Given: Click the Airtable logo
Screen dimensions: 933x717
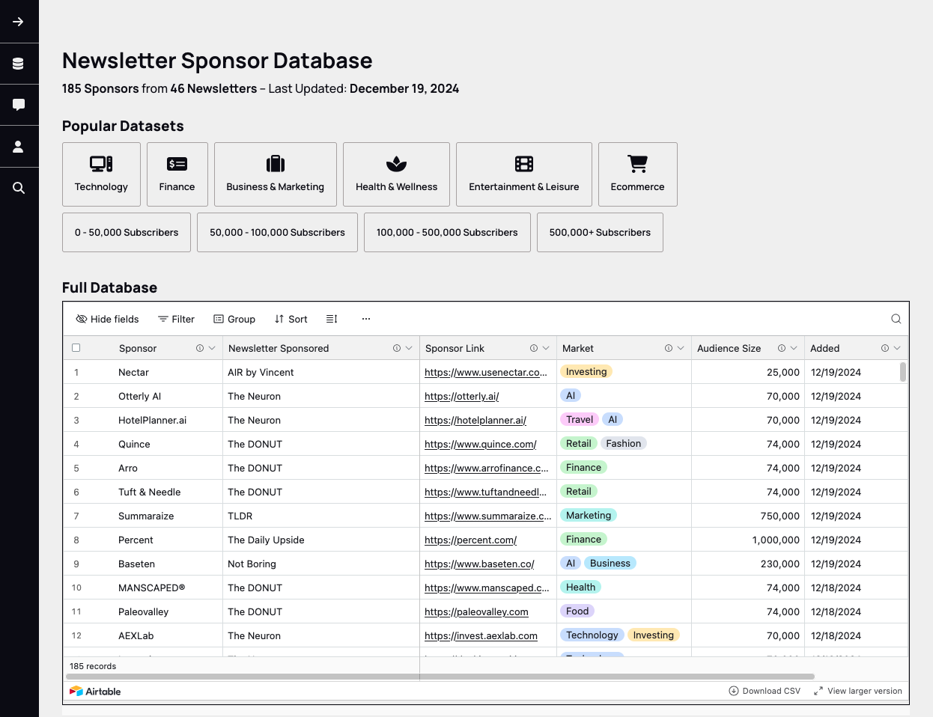Looking at the screenshot, I should (95, 692).
